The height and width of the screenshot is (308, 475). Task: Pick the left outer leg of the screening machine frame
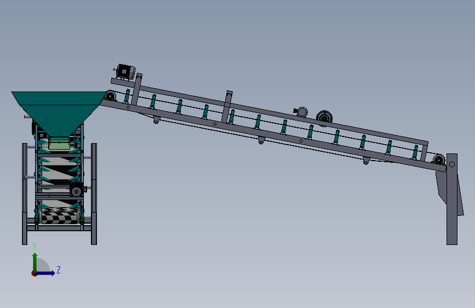(x=25, y=193)
